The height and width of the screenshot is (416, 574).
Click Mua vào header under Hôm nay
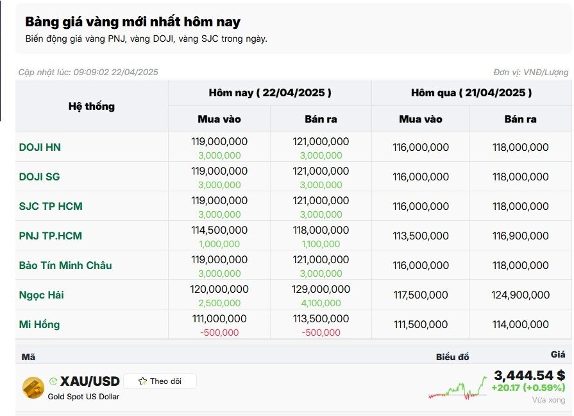[x=219, y=119]
